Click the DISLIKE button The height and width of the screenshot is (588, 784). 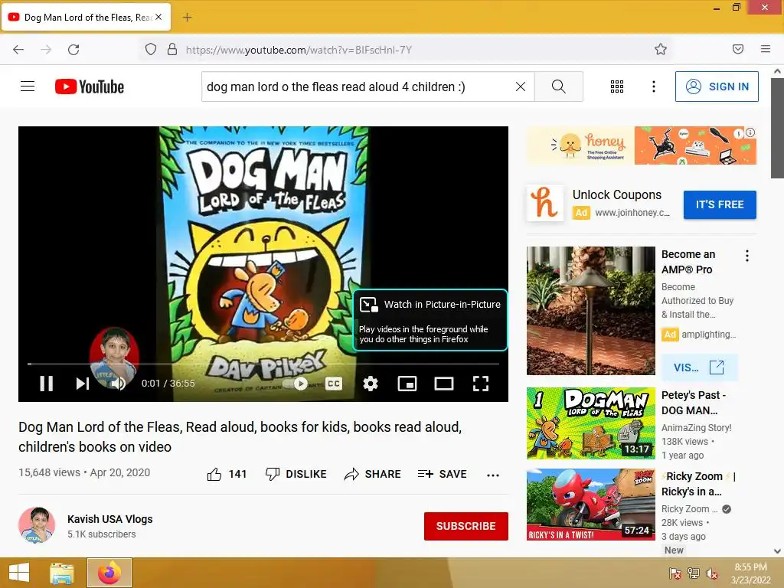pos(296,474)
